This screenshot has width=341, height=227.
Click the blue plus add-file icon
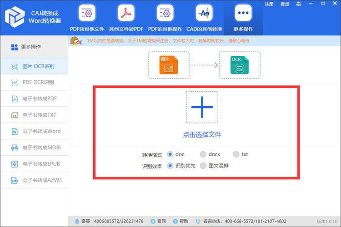coord(202,107)
